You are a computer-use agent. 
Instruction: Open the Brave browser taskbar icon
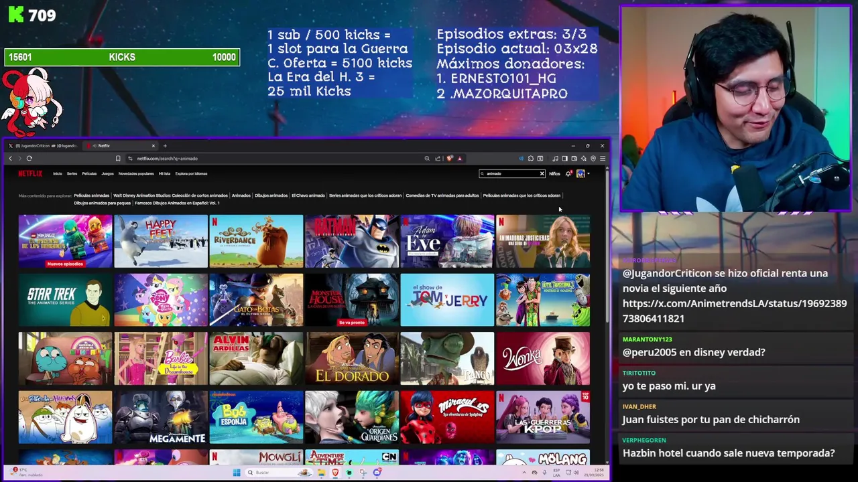(335, 473)
